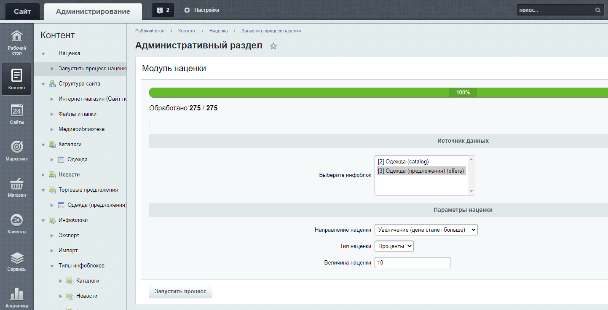Click the Контент breadcrumb link

pos(187,31)
